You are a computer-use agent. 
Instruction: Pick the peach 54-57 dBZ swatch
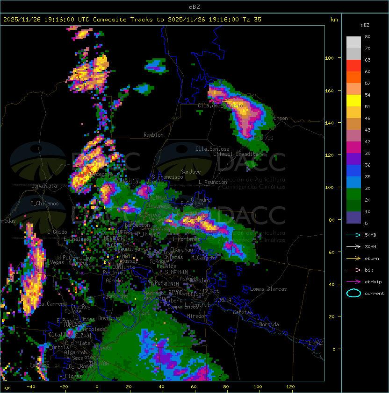[353, 89]
